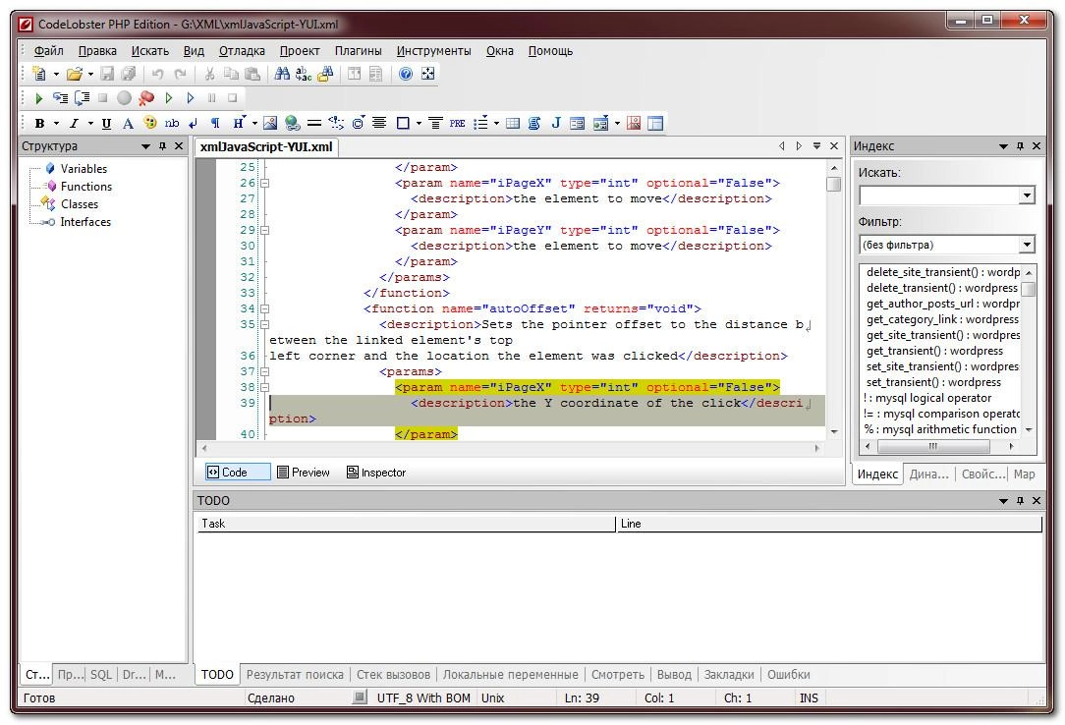The height and width of the screenshot is (725, 1065).
Task: Pin the TODO panel
Action: pos(1020,501)
